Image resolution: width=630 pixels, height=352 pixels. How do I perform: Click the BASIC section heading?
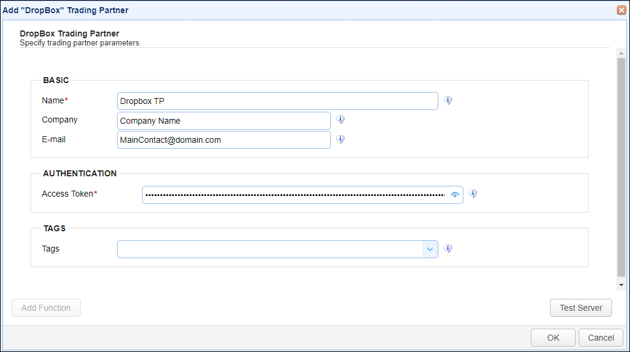(x=56, y=80)
